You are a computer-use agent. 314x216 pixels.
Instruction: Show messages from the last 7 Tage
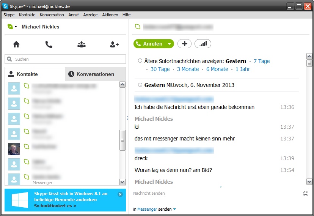pyautogui.click(x=262, y=61)
